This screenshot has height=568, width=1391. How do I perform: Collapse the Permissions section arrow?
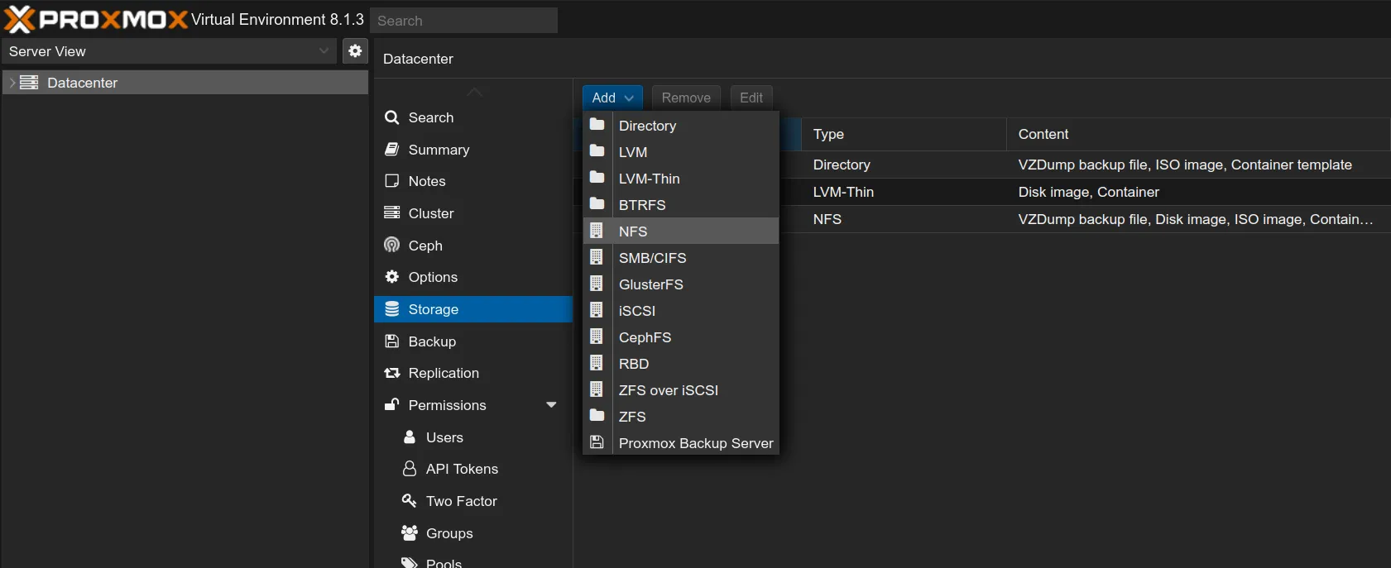[x=551, y=405]
